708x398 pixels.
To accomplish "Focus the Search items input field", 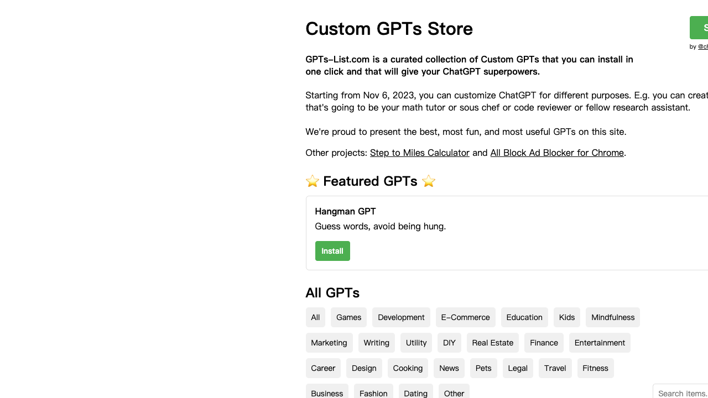I will tap(681, 391).
